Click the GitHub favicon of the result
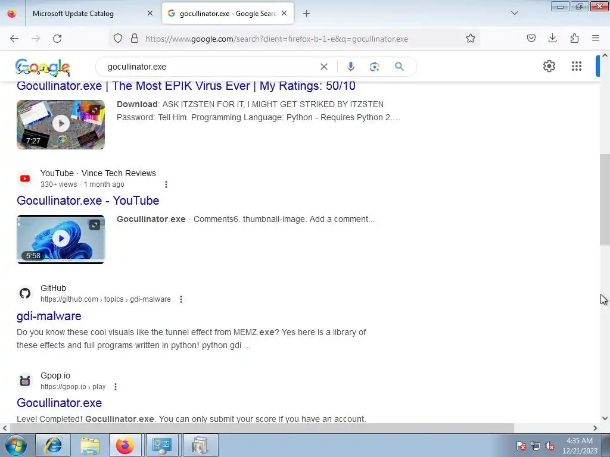Viewport: 610px width, 457px height. [x=25, y=293]
